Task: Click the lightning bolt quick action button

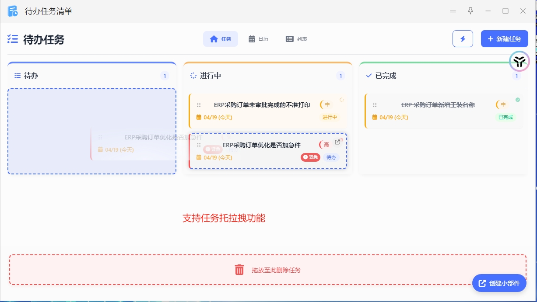Action: tap(463, 39)
